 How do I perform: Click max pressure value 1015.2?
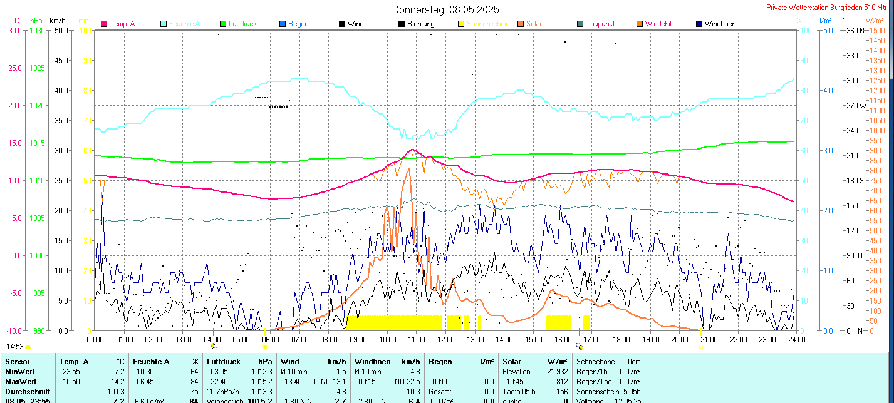click(x=262, y=381)
